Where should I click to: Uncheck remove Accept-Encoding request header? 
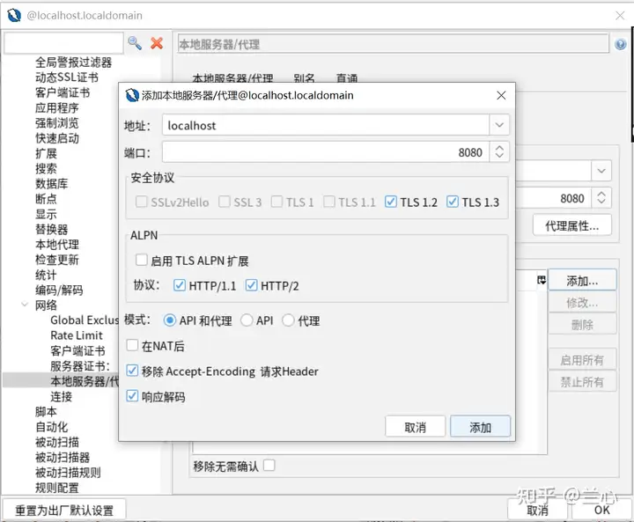(132, 371)
